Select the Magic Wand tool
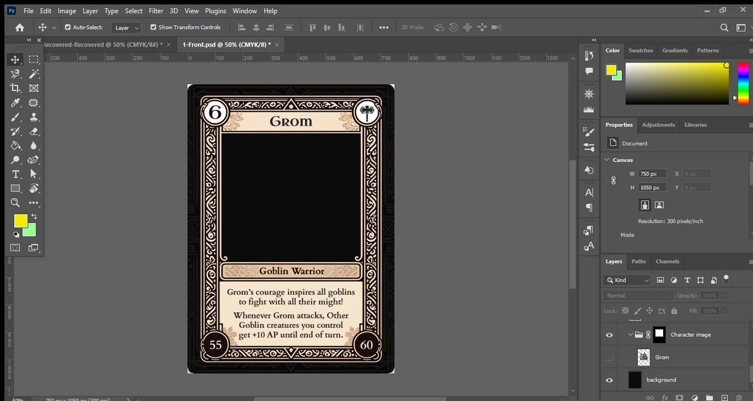Screen dimensions: 753x401 point(34,74)
